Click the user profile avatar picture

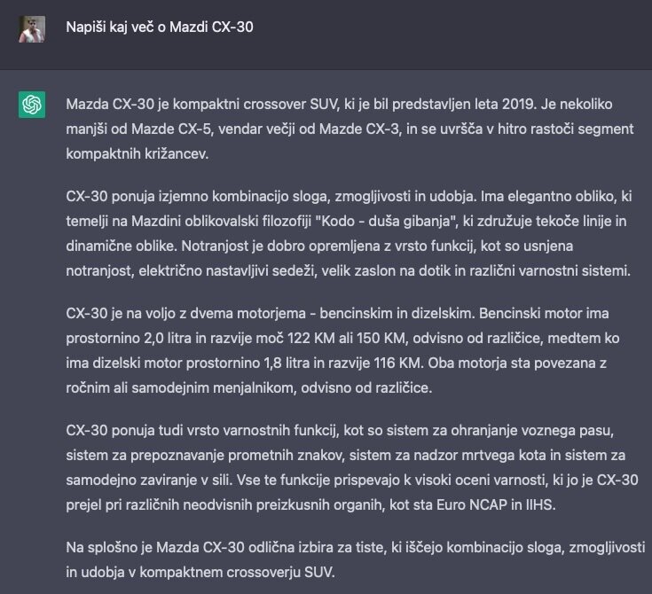pos(32,29)
